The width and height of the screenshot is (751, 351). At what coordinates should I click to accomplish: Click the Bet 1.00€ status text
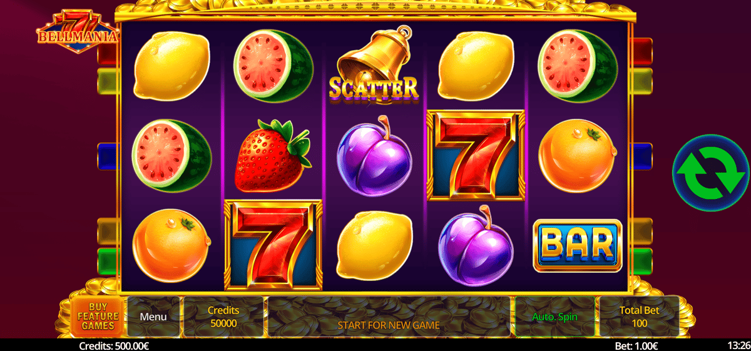pos(637,345)
